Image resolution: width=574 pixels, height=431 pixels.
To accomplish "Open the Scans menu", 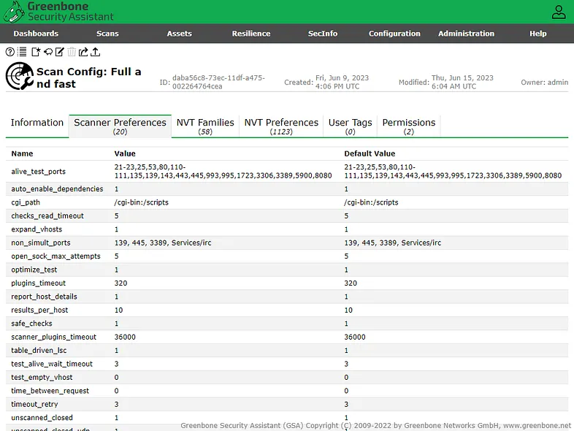I will coord(107,34).
